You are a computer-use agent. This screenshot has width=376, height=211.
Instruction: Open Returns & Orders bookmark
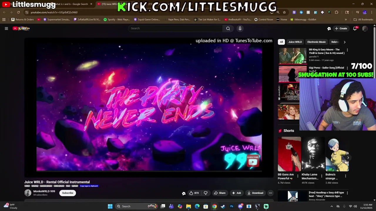[23, 20]
